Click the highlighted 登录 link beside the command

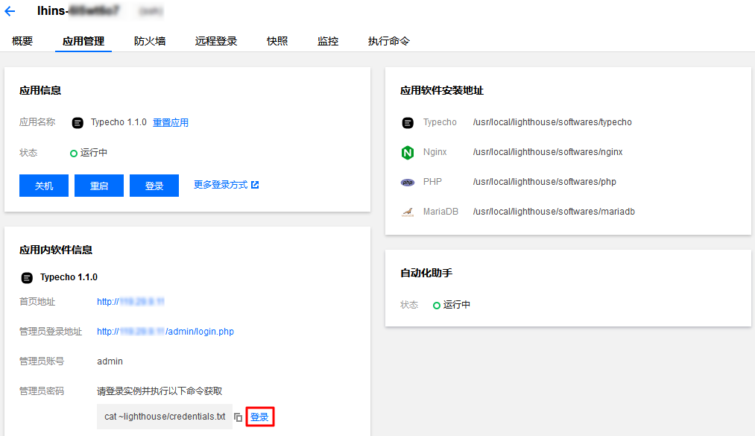point(259,417)
